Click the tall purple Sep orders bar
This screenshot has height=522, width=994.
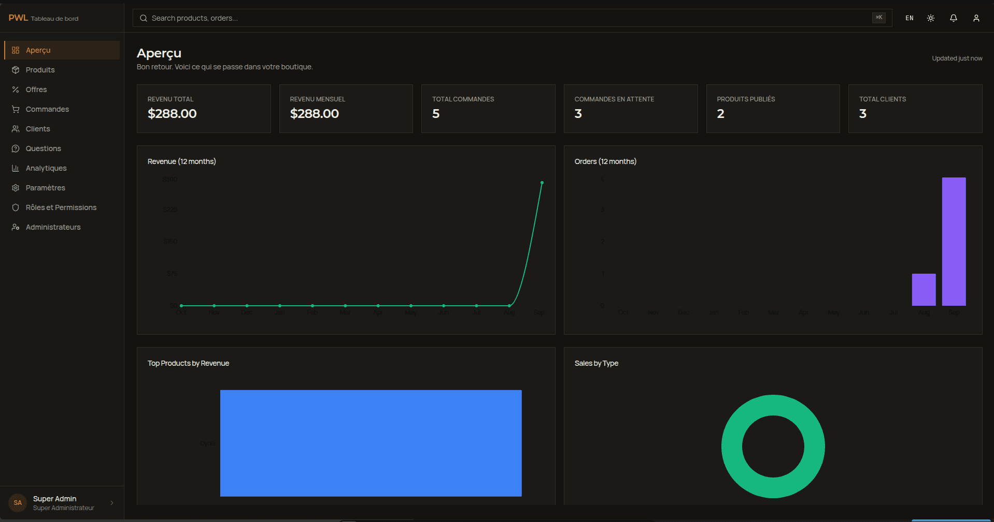(954, 242)
